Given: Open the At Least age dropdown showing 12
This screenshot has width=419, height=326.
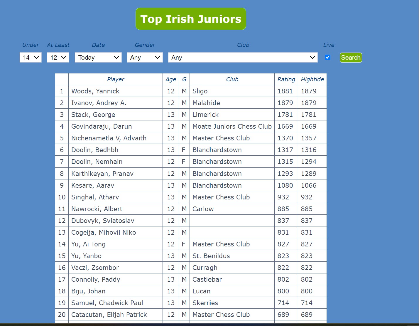Looking at the screenshot, I should [x=58, y=57].
